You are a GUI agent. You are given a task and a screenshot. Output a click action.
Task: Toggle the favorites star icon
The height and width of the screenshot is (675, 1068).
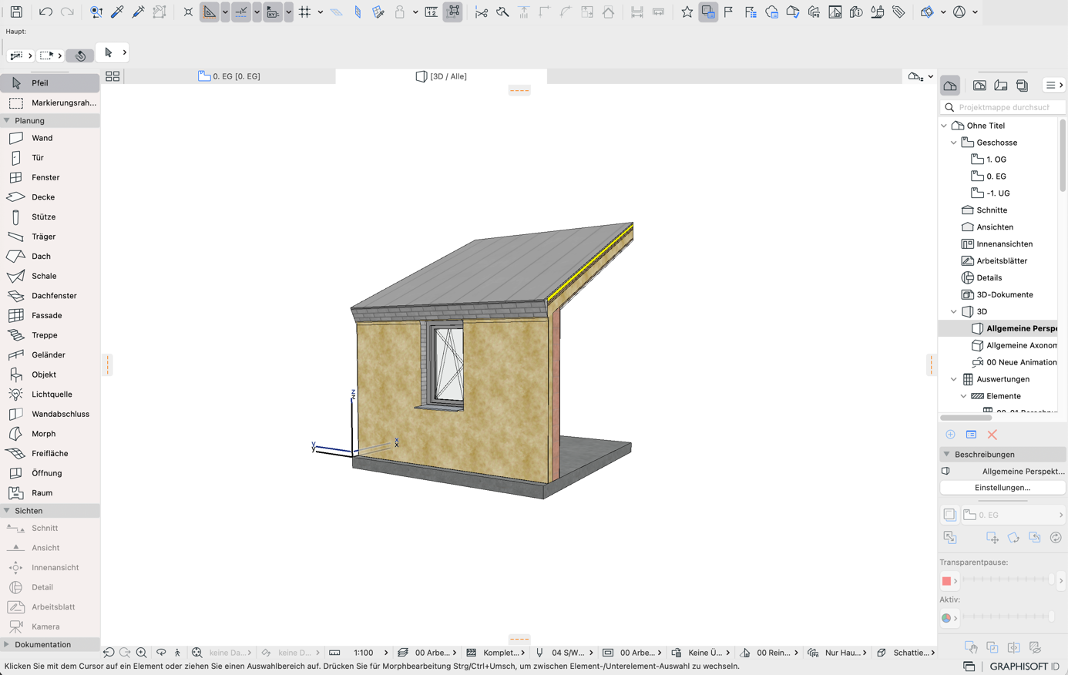(687, 12)
